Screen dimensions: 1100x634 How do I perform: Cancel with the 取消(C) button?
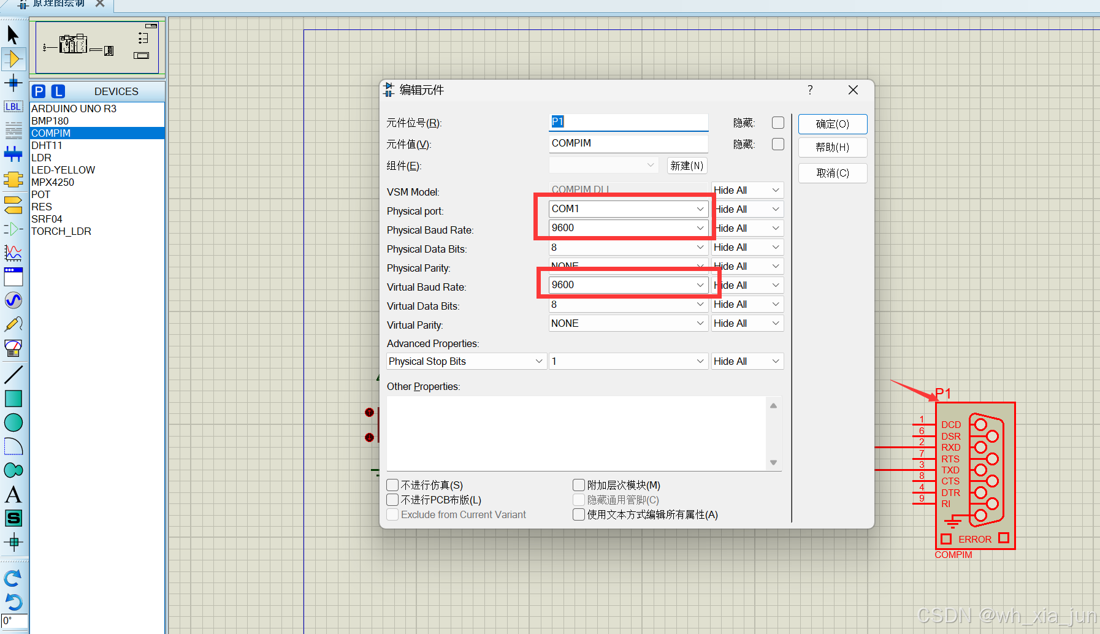pos(833,173)
